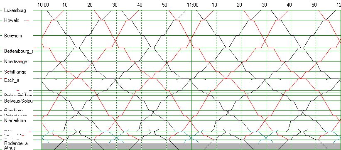The image size is (341, 150).
Task: Click the 10:00 time header
Action: pos(43,5)
